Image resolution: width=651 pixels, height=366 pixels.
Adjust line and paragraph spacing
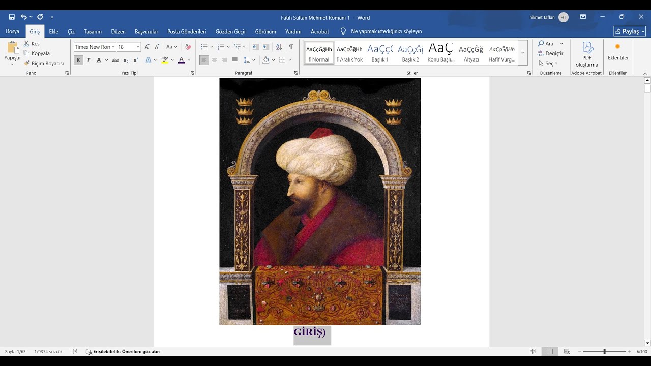247,60
